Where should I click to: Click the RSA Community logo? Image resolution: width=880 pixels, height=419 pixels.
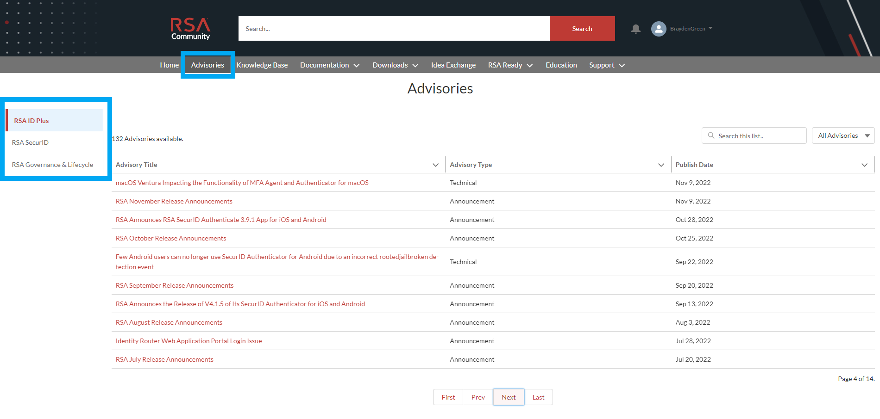click(x=190, y=29)
